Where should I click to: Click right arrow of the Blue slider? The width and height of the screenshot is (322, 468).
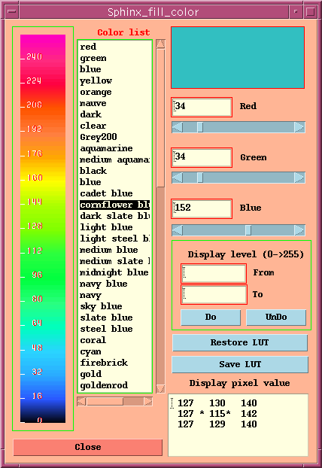coord(299,230)
